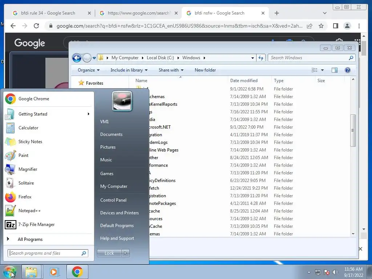This screenshot has height=279, width=372.
Task: Click Local Disk (C:) breadcrumb
Action: pos(160,58)
